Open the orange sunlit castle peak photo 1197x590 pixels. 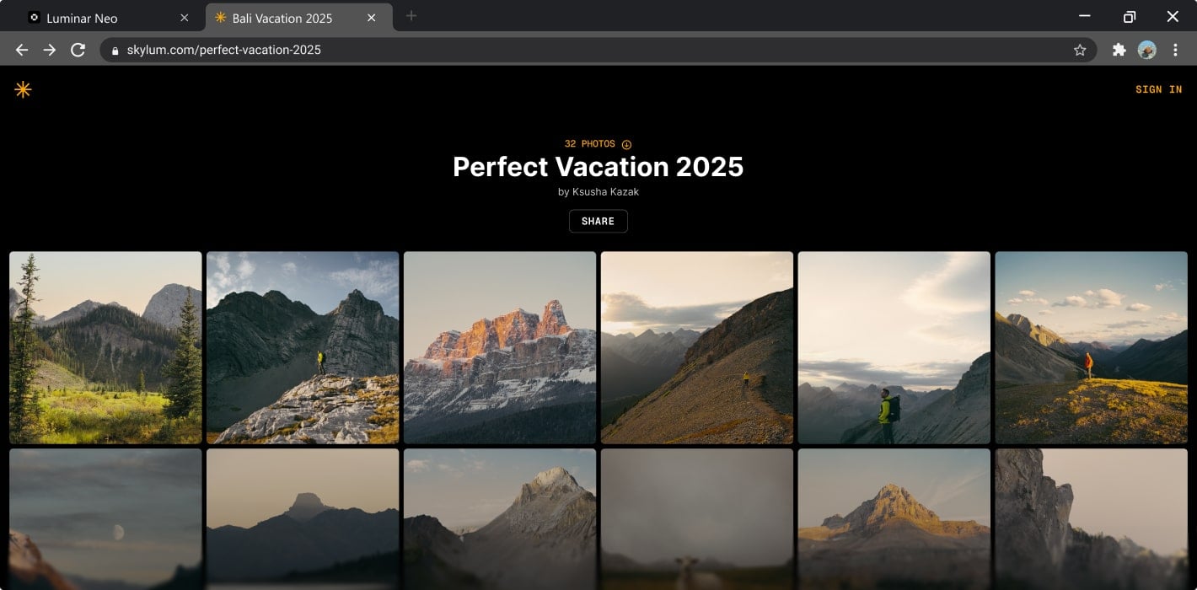(x=500, y=347)
